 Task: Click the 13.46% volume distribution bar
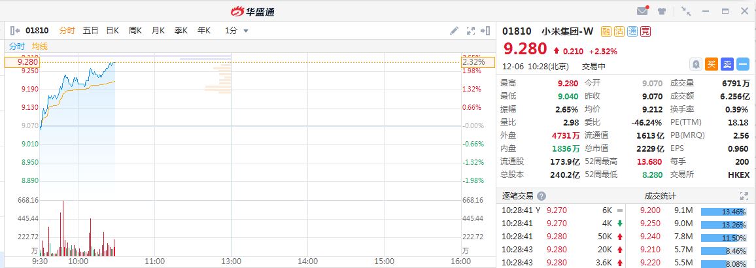tap(723, 211)
